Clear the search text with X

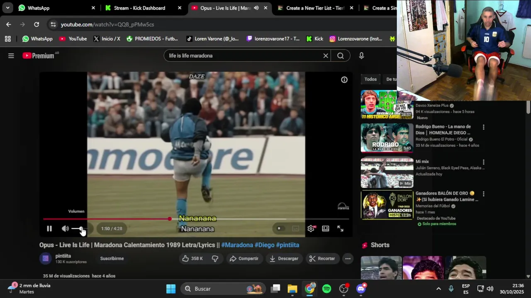[326, 55]
